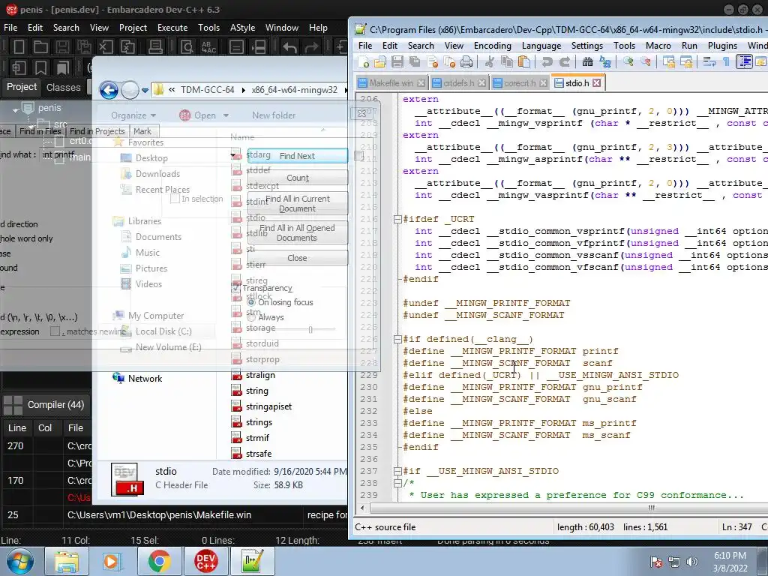The width and height of the screenshot is (768, 576).
Task: Click Find what input field
Action: point(139,154)
